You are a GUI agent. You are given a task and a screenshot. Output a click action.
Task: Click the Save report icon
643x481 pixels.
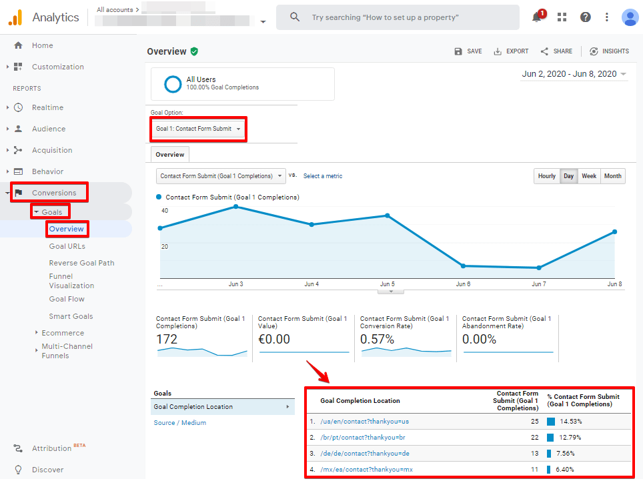click(468, 51)
